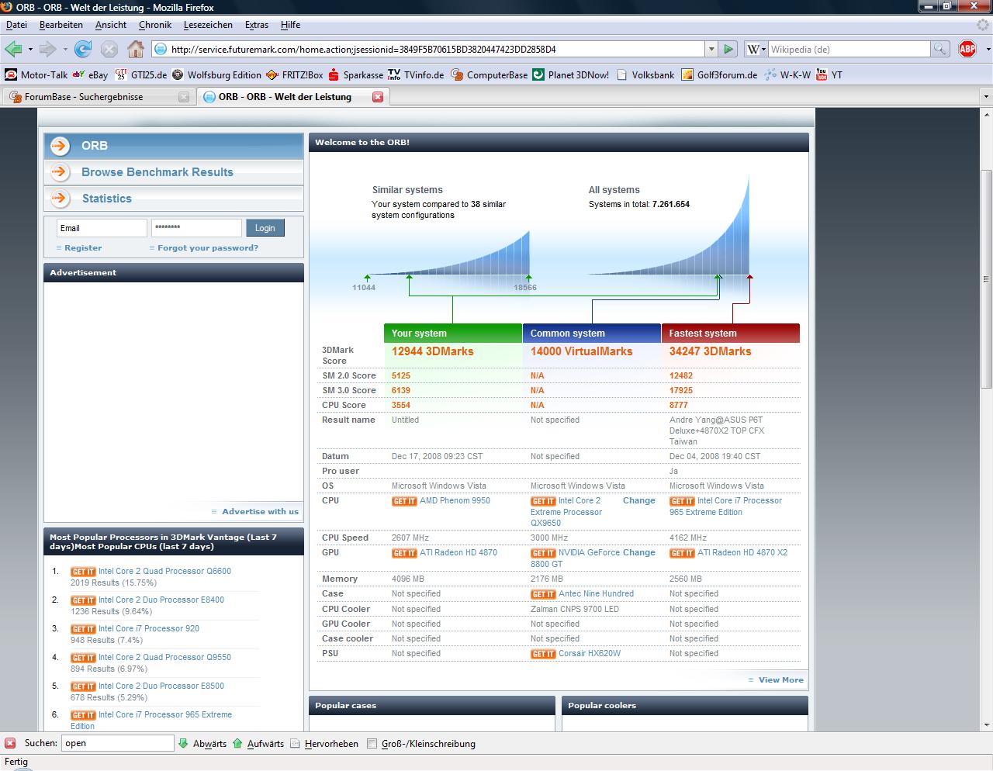Close the ORB - Welt der Leistung tab
Image resolution: width=993 pixels, height=771 pixels.
tap(378, 97)
